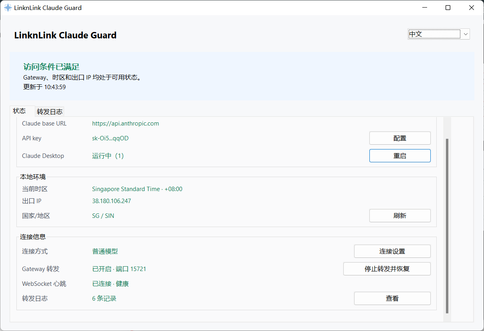484x331 pixels.
Task: Click the 已连接 · 健康 heartbeat status
Action: click(111, 284)
